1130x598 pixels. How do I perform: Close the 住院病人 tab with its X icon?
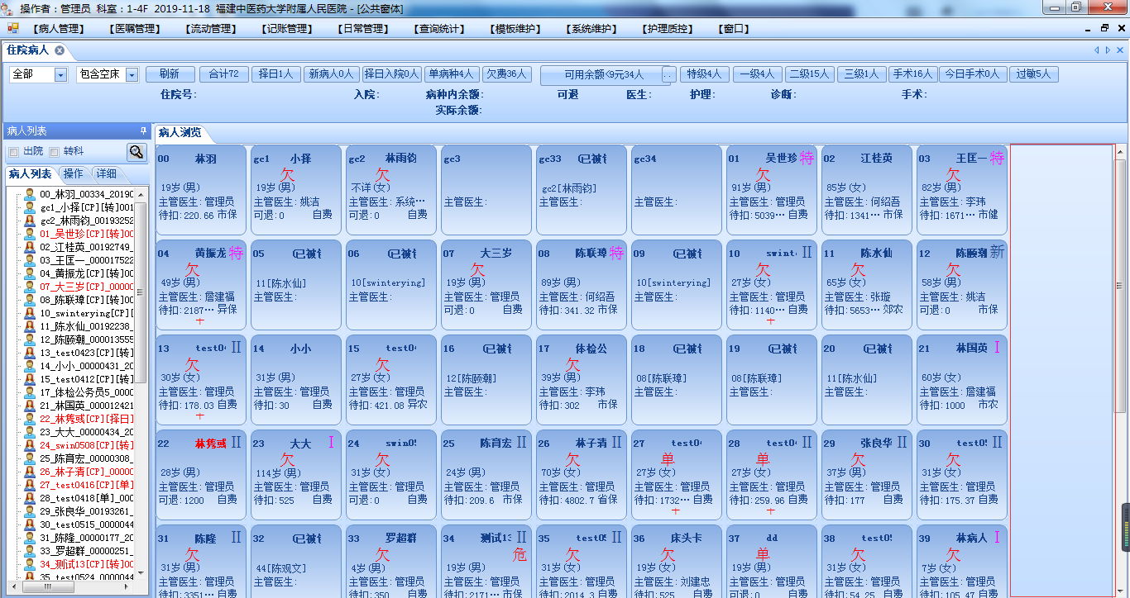pyautogui.click(x=60, y=50)
